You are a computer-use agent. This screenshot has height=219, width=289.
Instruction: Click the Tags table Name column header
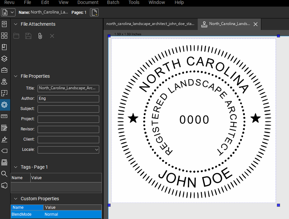pos(20,178)
